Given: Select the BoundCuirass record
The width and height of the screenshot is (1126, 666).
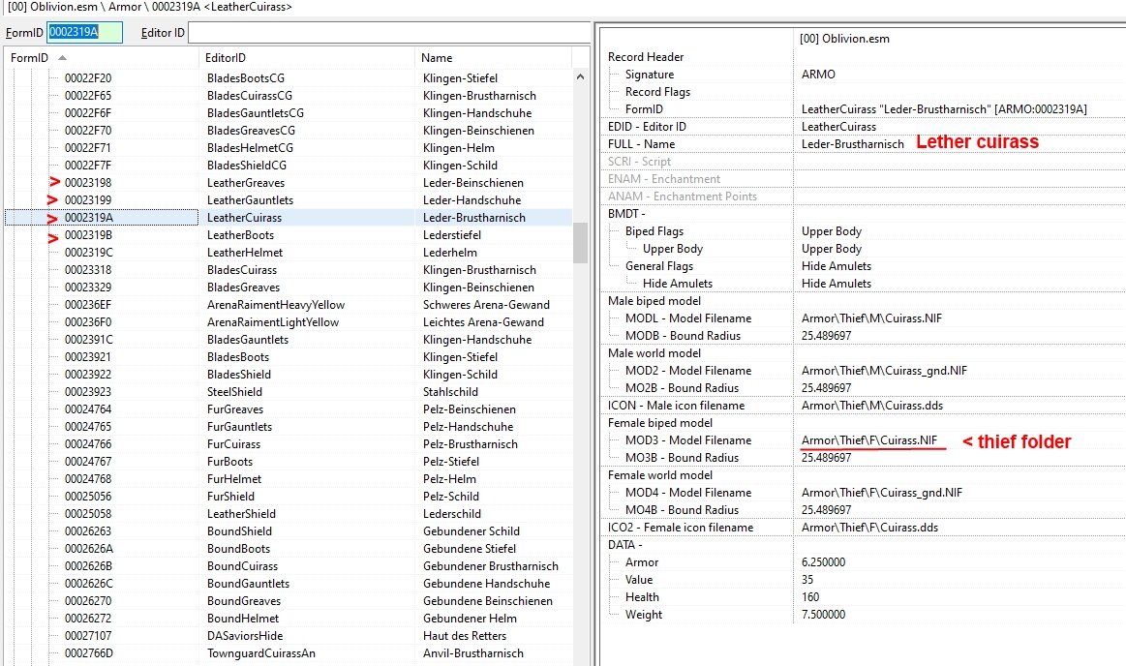Looking at the screenshot, I should (289, 566).
